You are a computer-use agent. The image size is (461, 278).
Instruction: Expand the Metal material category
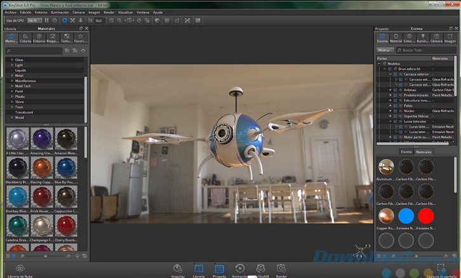[x=12, y=76]
